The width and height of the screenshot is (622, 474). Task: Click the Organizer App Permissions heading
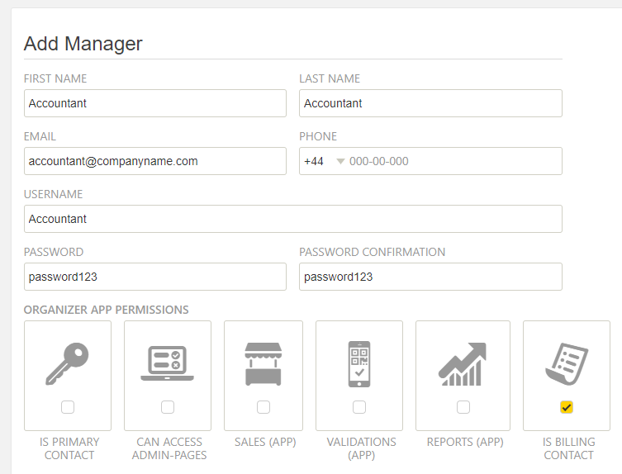pos(107,310)
